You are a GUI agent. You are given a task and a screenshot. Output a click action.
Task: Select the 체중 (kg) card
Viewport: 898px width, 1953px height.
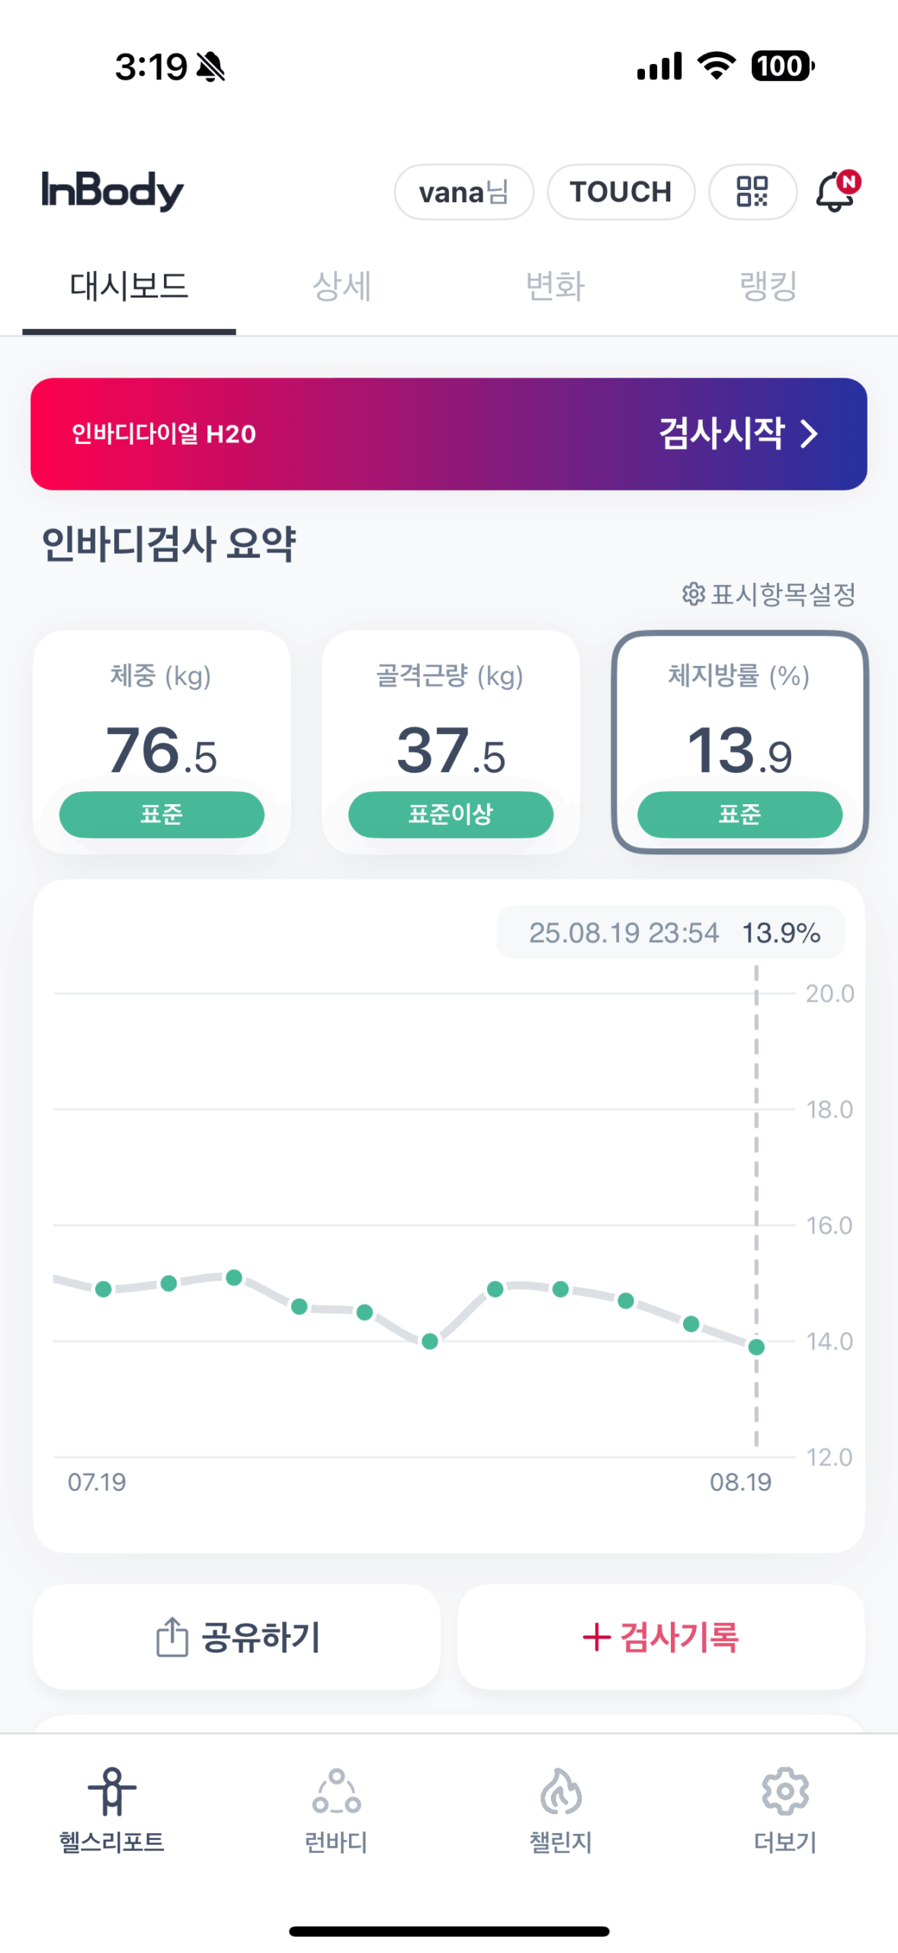(162, 740)
